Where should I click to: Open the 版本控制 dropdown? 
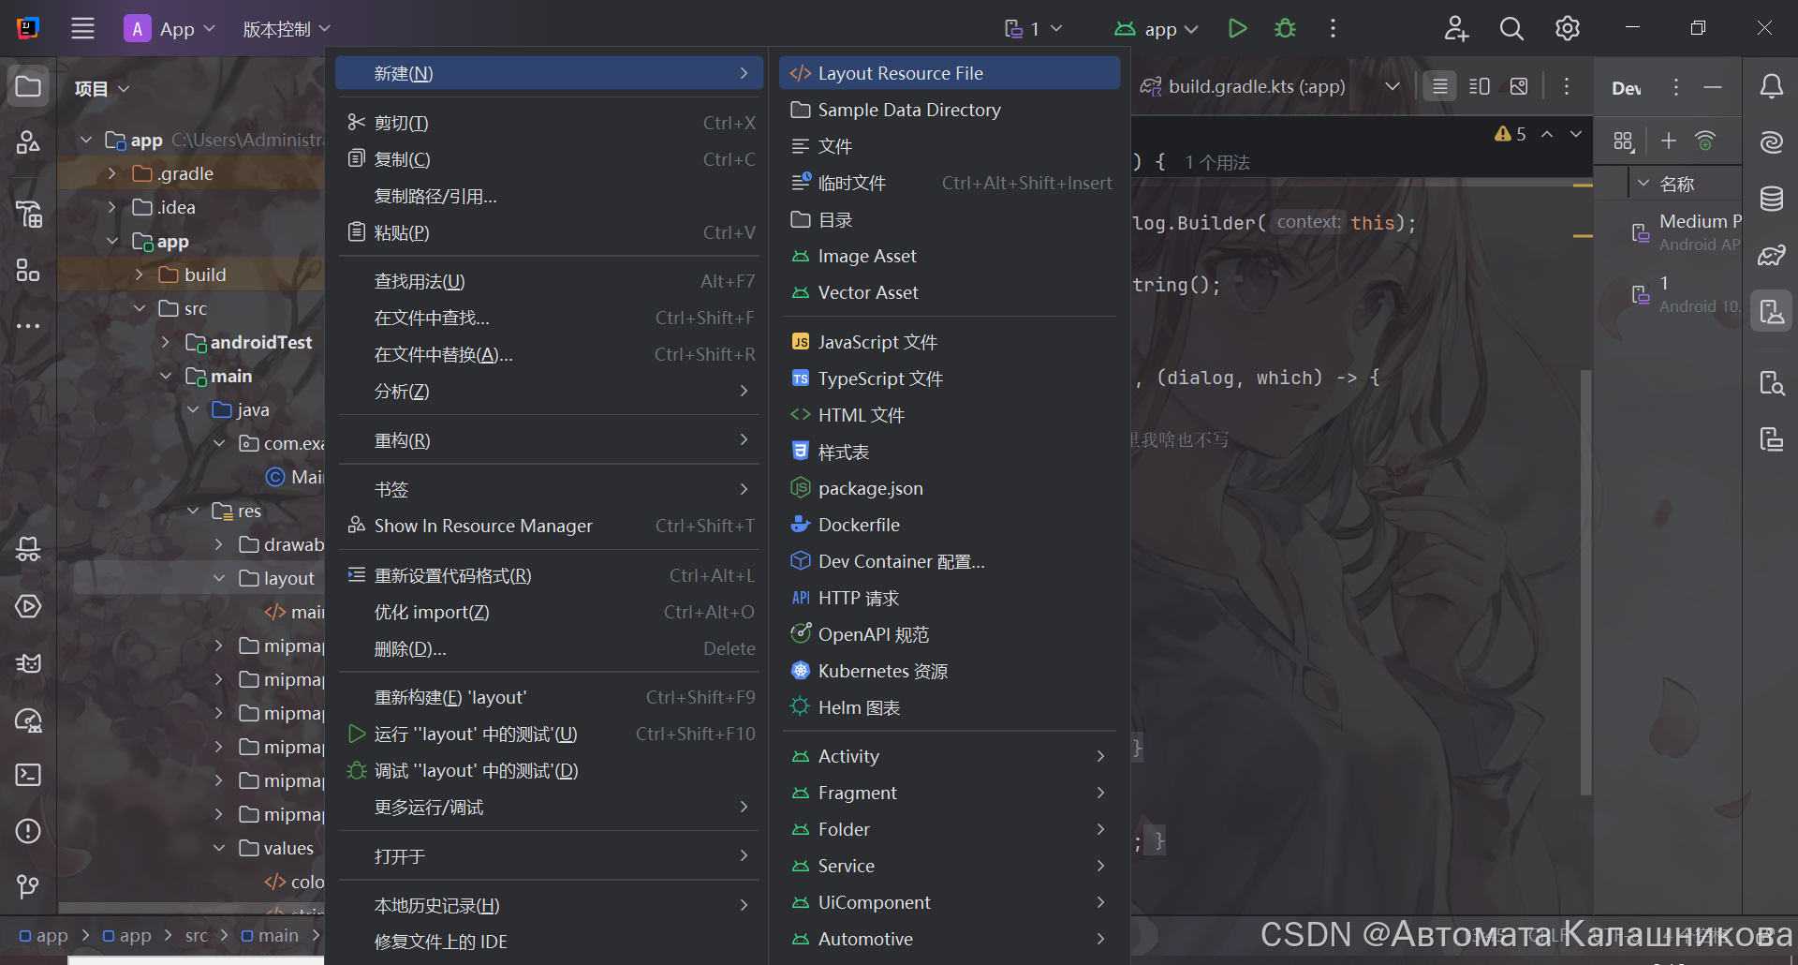coord(287,28)
